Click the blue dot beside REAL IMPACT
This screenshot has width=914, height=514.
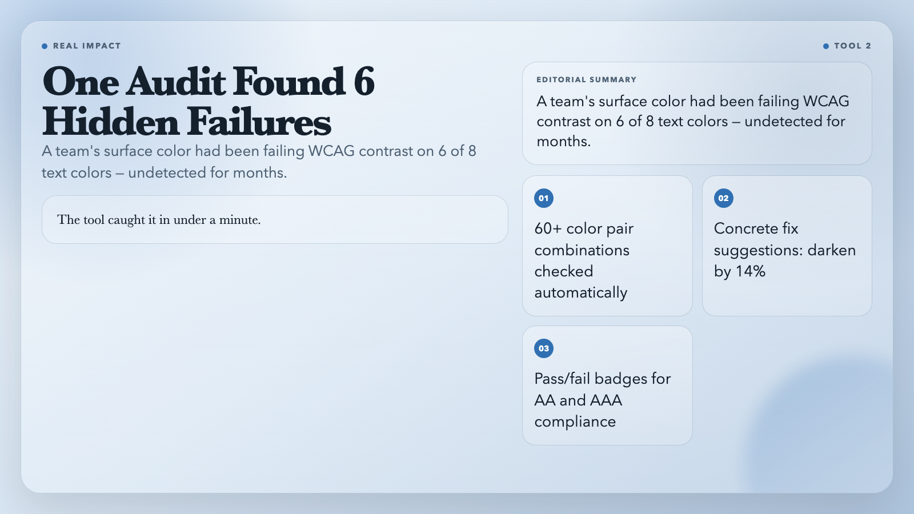tap(45, 46)
